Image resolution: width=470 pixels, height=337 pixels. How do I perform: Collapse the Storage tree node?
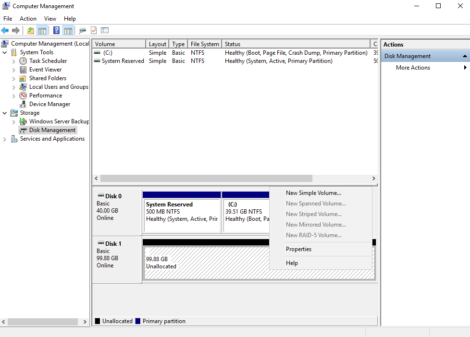click(x=4, y=113)
